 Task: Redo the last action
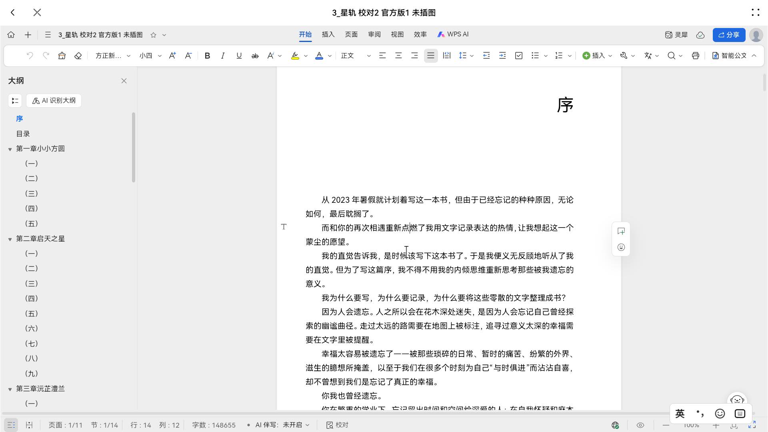coord(46,56)
